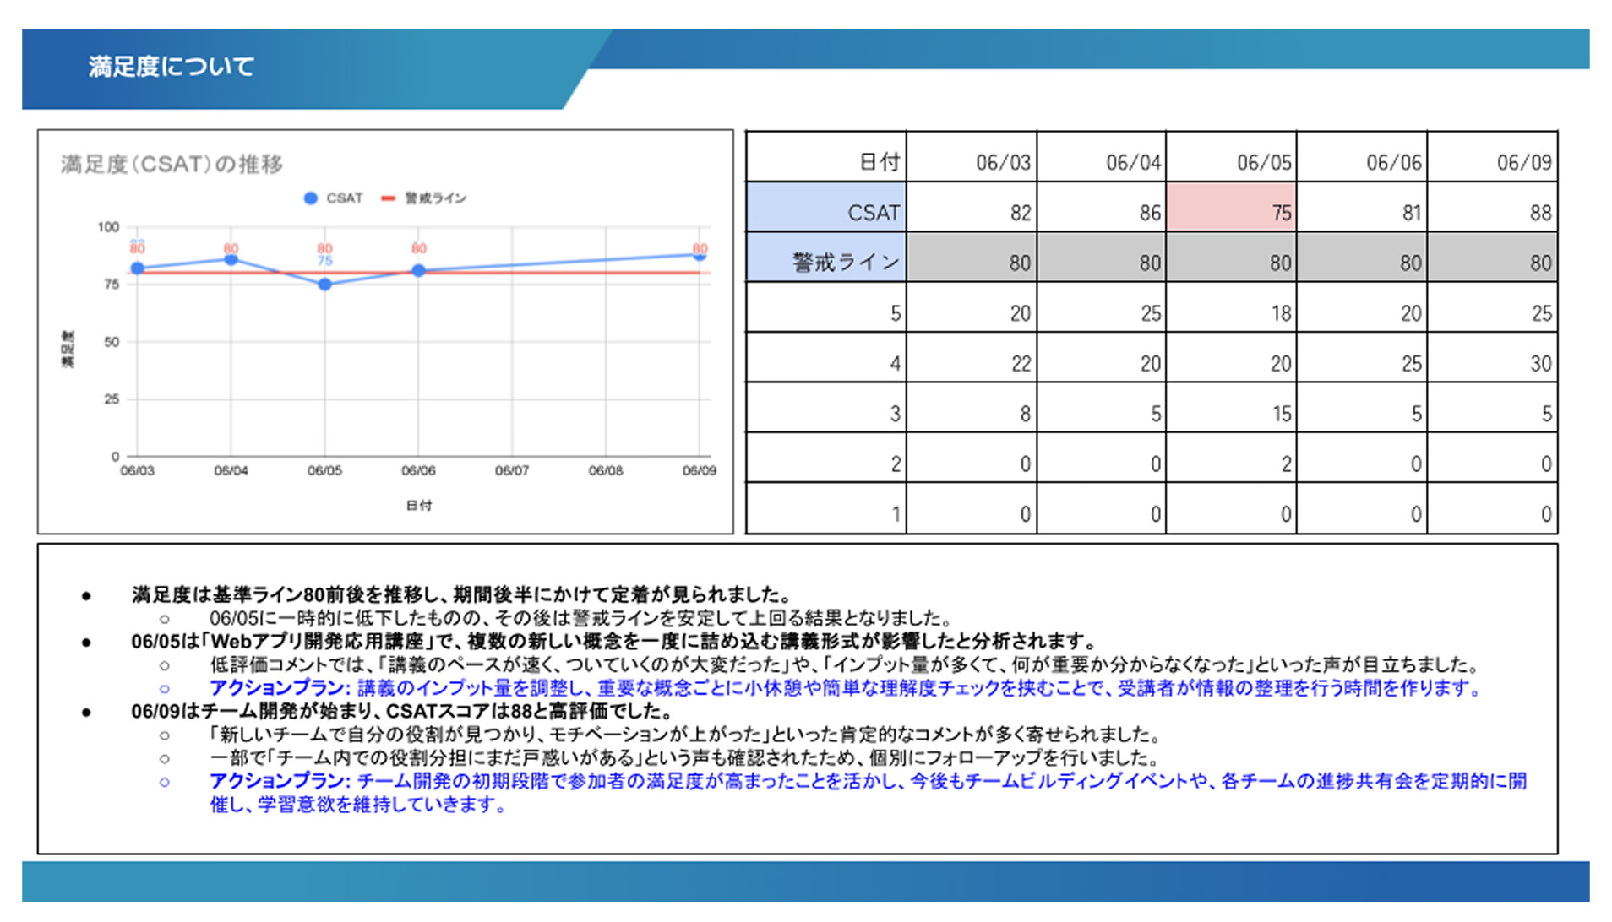
Task: Click the 警戒ライン row label cell
Action: 825,262
